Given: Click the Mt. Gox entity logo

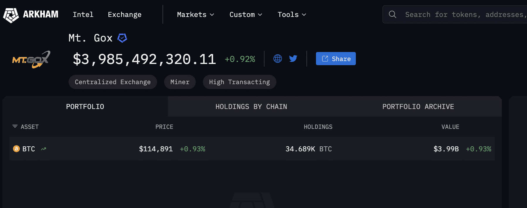Looking at the screenshot, I should click(x=31, y=59).
